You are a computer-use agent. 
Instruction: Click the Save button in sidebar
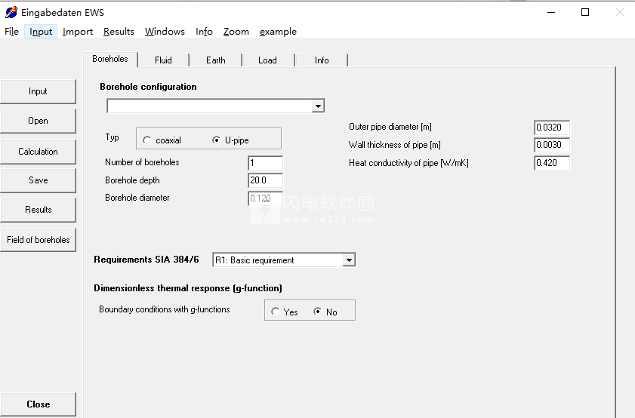pos(38,180)
